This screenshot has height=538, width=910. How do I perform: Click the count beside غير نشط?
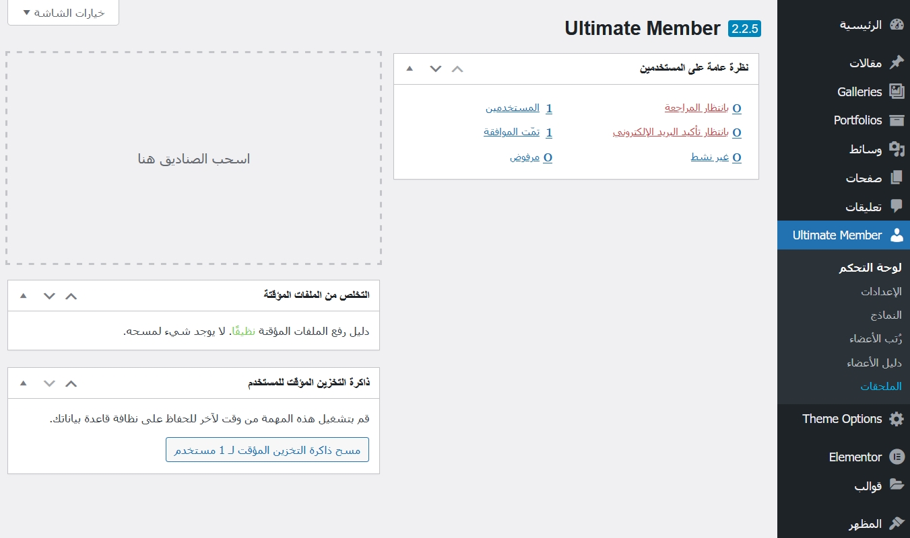click(737, 157)
